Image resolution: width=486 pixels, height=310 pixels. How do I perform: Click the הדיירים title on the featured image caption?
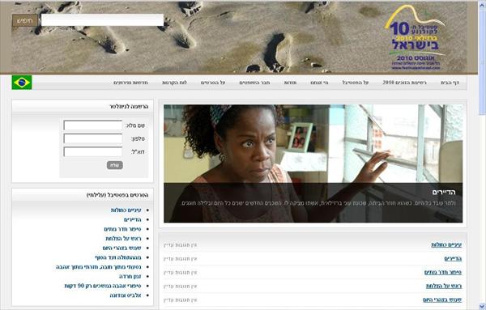[x=444, y=193]
